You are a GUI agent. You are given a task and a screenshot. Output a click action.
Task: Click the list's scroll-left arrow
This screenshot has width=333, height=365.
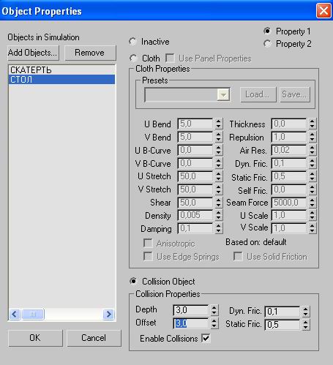15,314
